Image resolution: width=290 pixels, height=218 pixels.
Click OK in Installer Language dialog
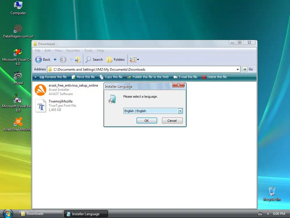(147, 121)
